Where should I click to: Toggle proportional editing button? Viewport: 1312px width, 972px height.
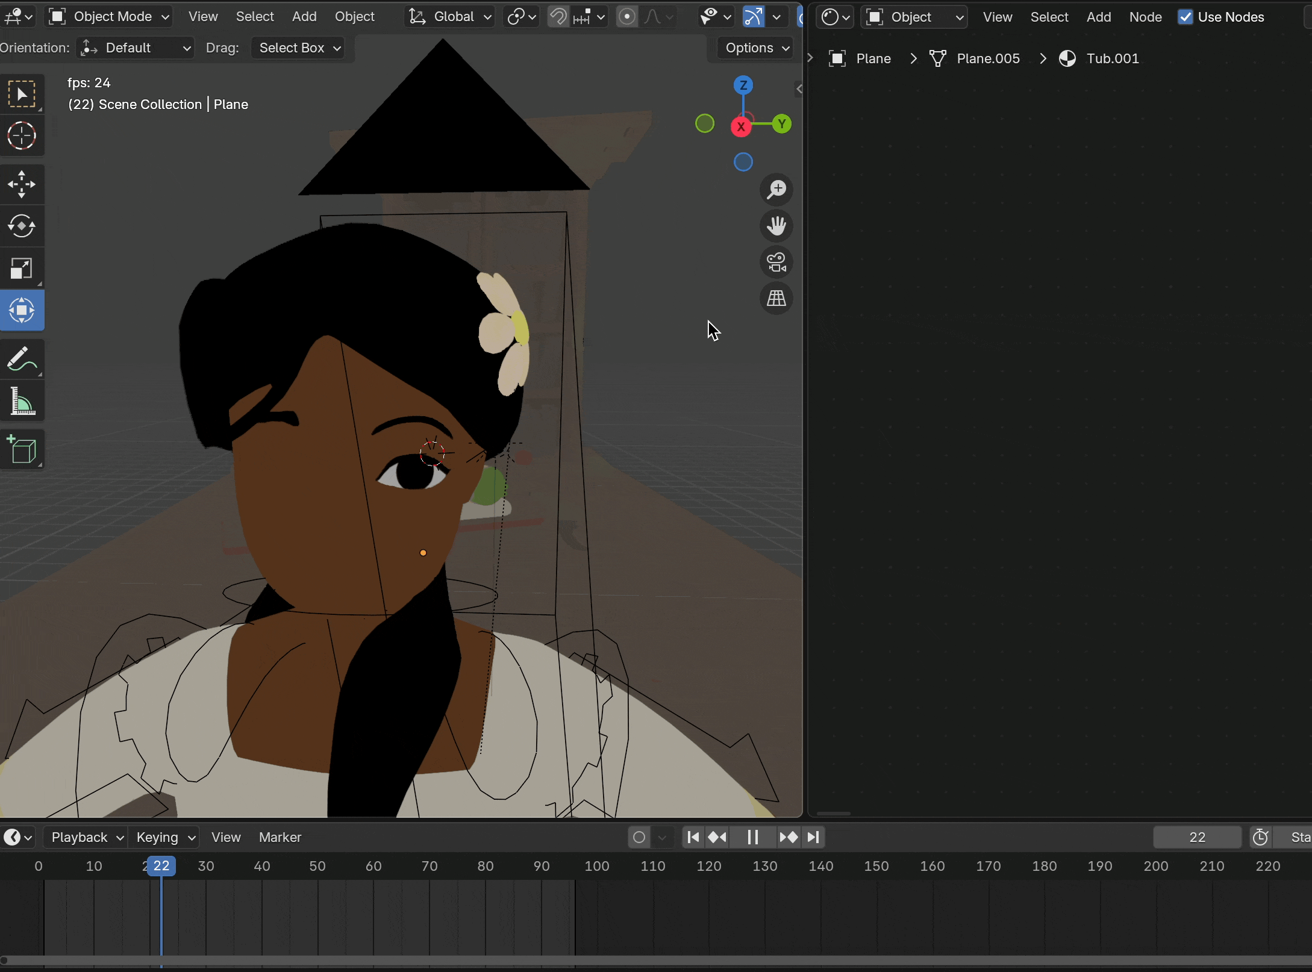627,17
